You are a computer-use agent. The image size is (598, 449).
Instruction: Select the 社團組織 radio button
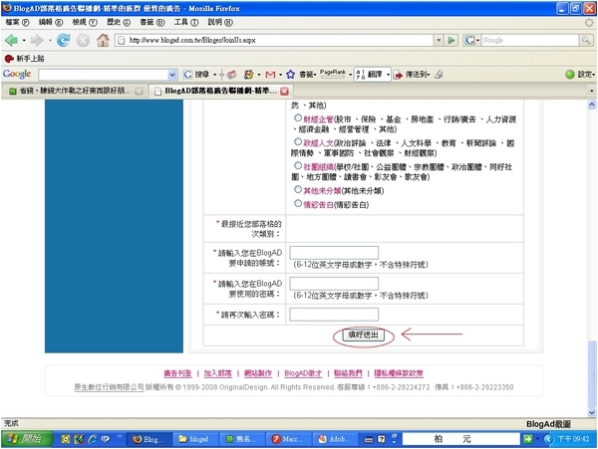coord(298,165)
